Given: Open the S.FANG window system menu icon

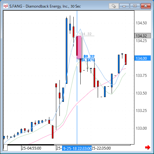Looking at the screenshot, I should coord(5,6).
